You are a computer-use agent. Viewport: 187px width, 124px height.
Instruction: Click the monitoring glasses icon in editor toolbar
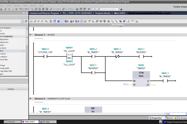(x=132, y=21)
